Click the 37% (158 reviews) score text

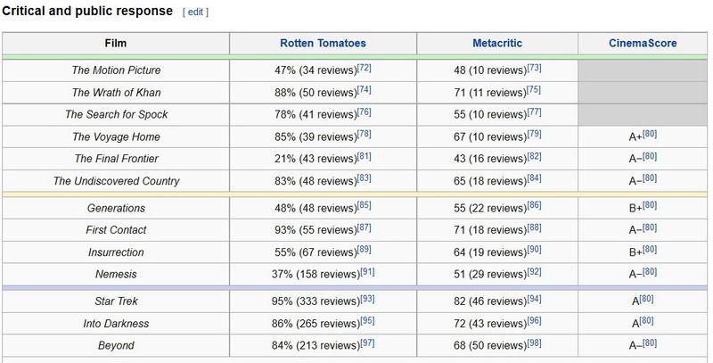[x=316, y=274]
